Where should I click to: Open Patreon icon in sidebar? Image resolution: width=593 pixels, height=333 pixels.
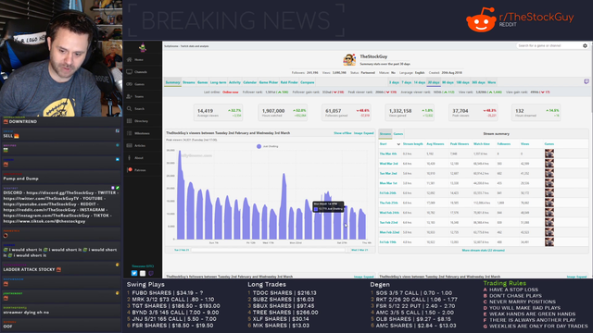pos(130,170)
